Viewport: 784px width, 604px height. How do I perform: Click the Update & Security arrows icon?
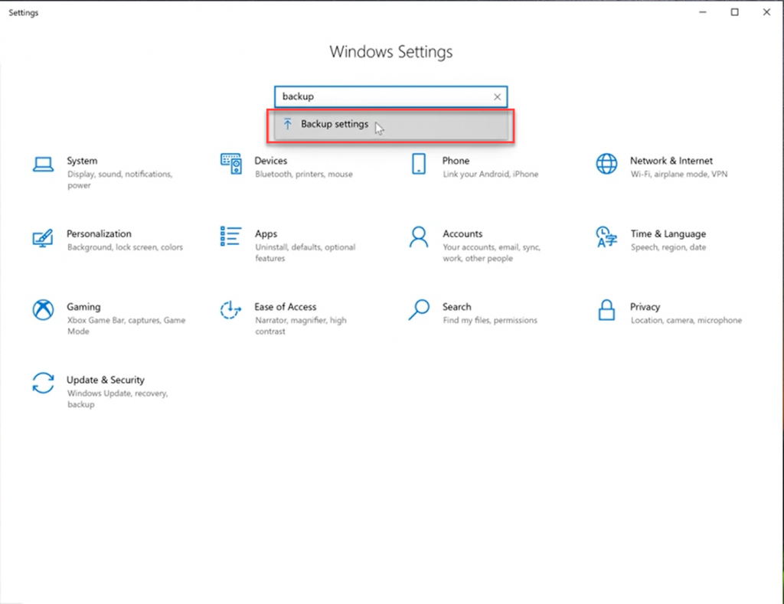tap(43, 383)
